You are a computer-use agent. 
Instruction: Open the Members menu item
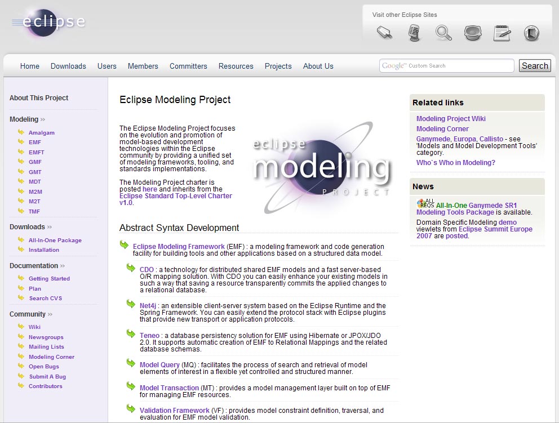[x=143, y=66]
